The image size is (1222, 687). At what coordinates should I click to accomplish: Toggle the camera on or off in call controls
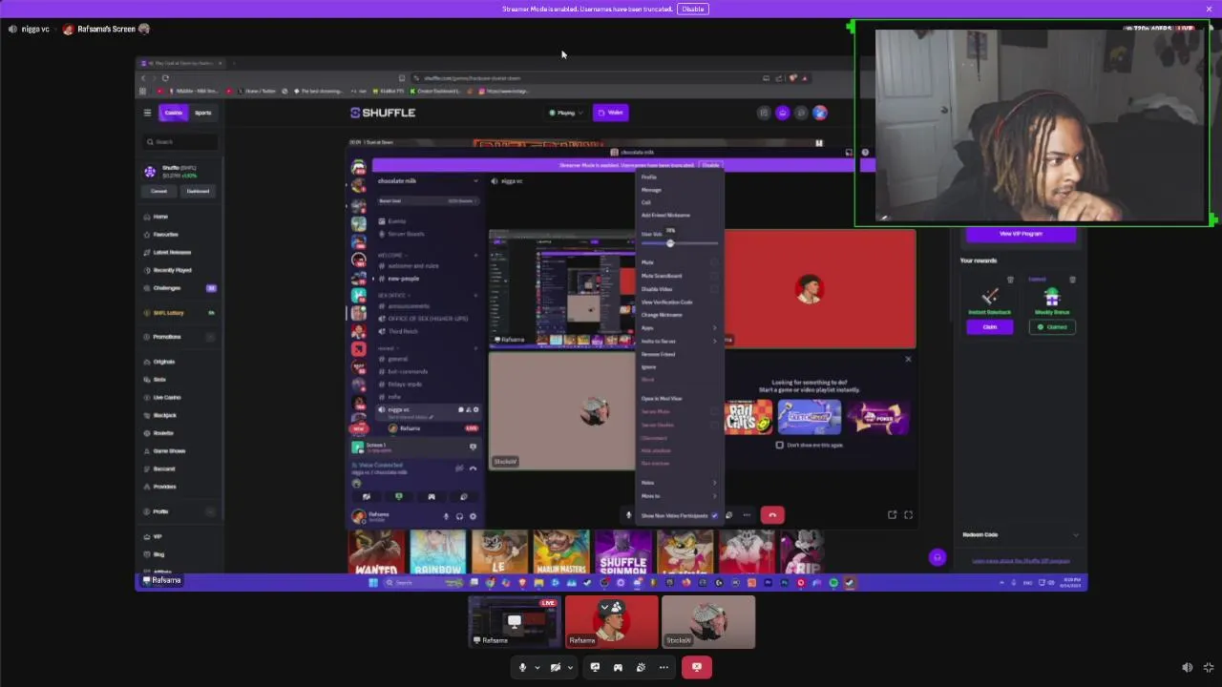(x=555, y=667)
